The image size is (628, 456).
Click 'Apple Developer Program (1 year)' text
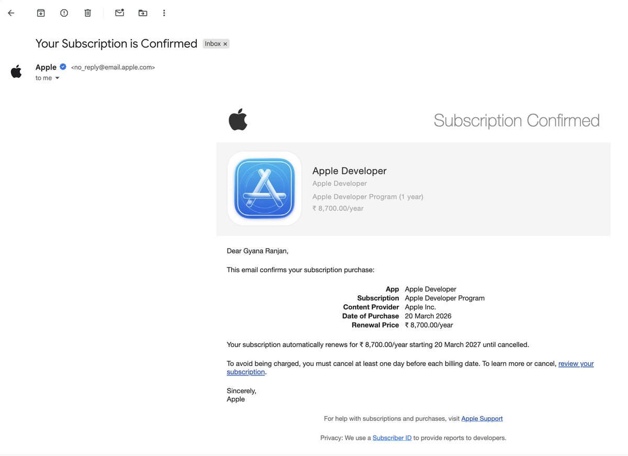(x=368, y=197)
